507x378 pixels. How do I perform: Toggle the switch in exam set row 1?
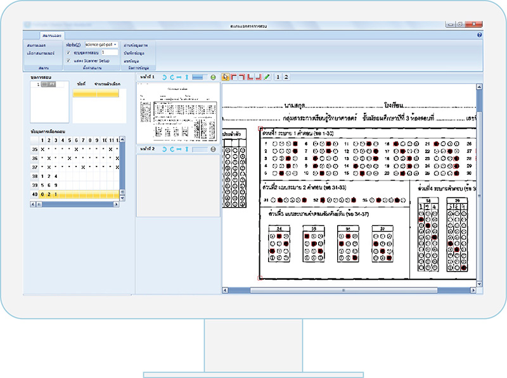(49, 84)
